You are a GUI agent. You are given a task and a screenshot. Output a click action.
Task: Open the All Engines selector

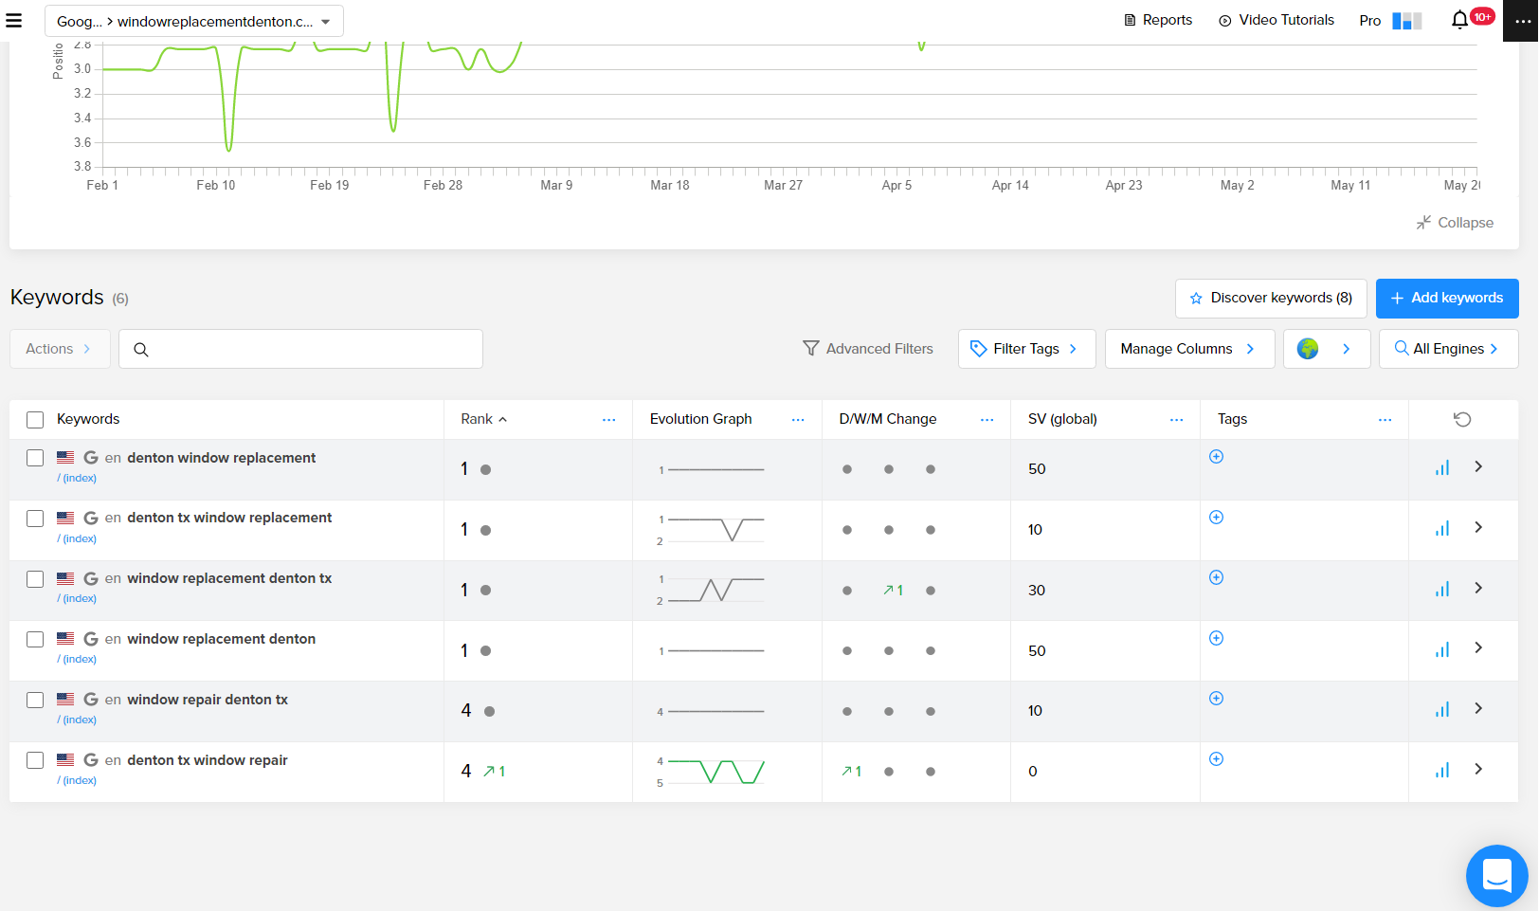tap(1448, 349)
